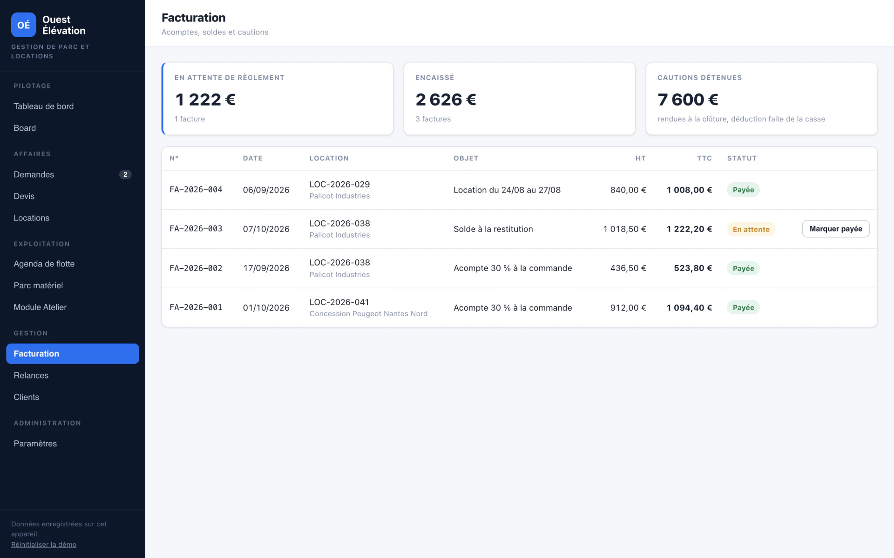Open the Demandes section
Viewport: 894px width, 558px height.
coord(72,174)
